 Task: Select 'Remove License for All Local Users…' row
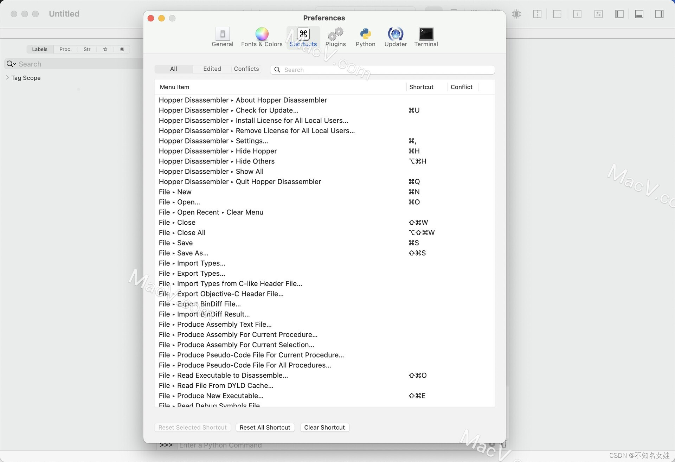324,131
